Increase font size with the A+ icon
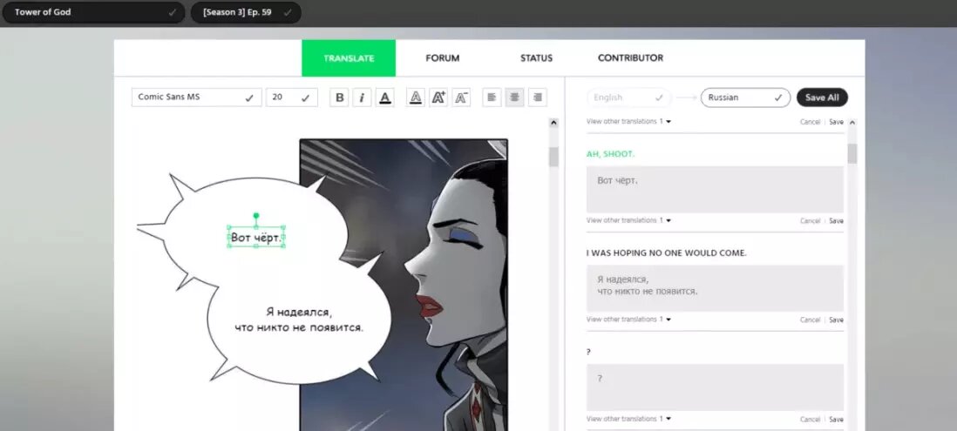957x431 pixels. (438, 98)
